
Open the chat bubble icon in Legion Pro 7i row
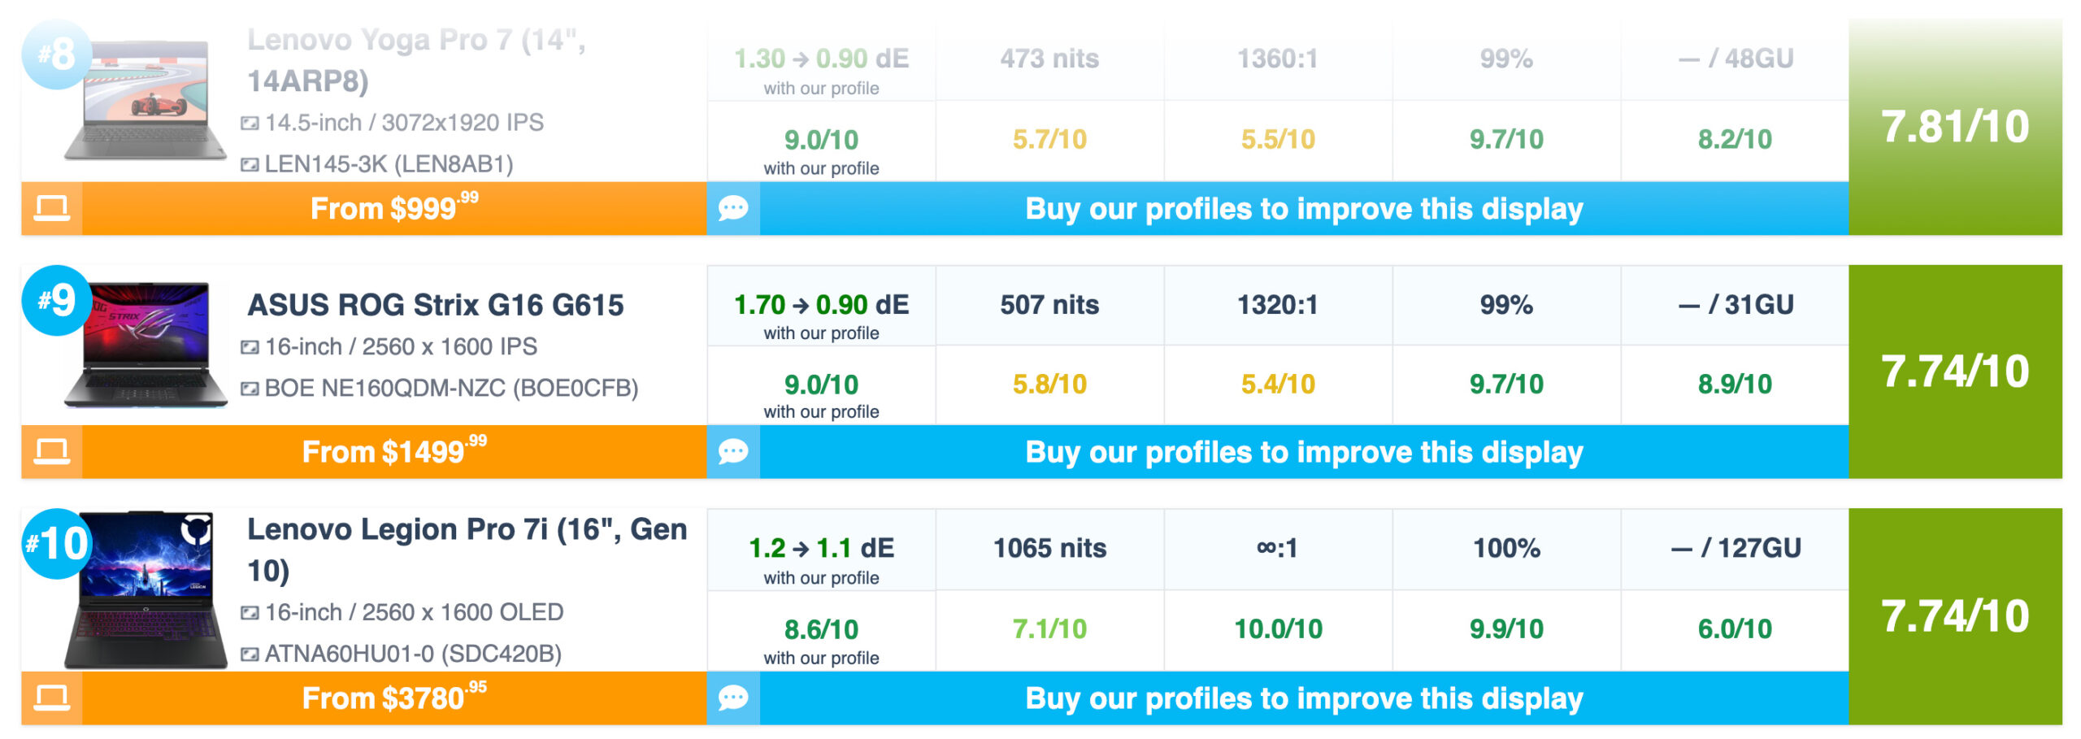733,698
